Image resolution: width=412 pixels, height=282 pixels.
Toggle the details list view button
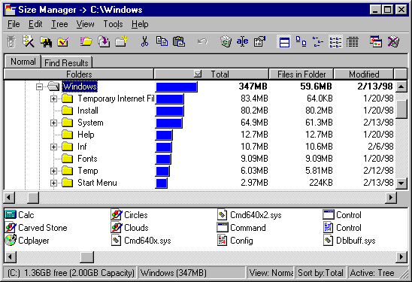click(x=352, y=42)
